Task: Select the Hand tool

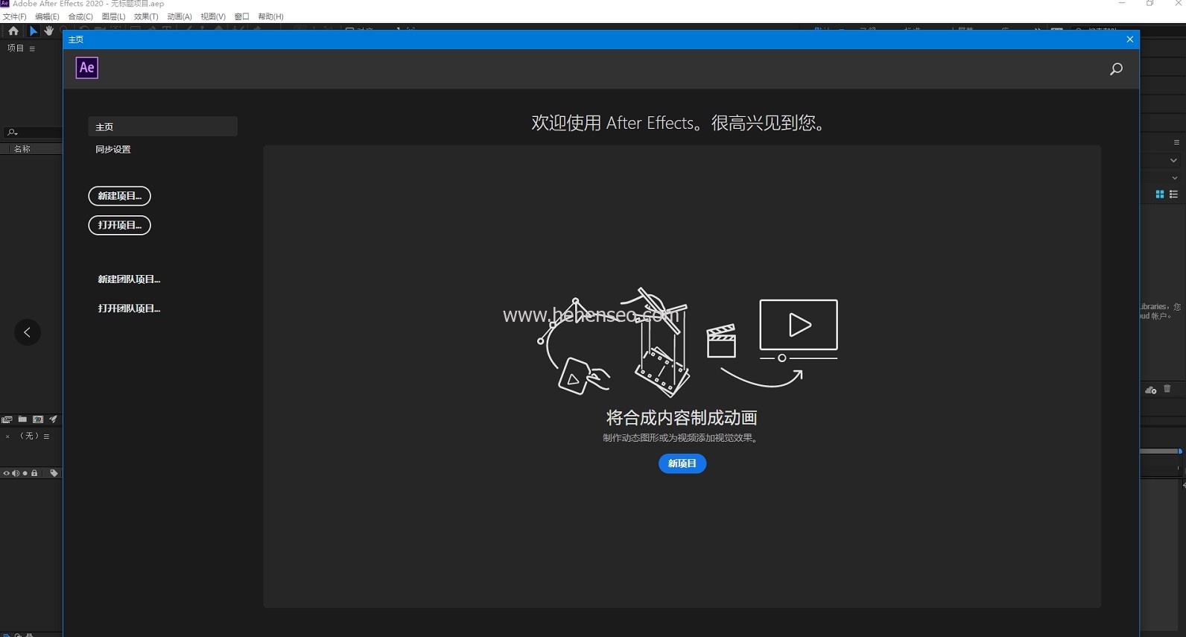Action: (49, 31)
